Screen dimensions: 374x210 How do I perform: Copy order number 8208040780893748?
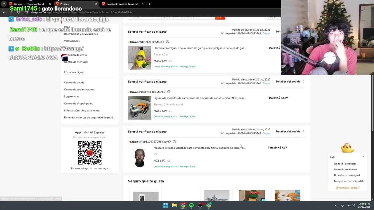[x=266, y=133]
